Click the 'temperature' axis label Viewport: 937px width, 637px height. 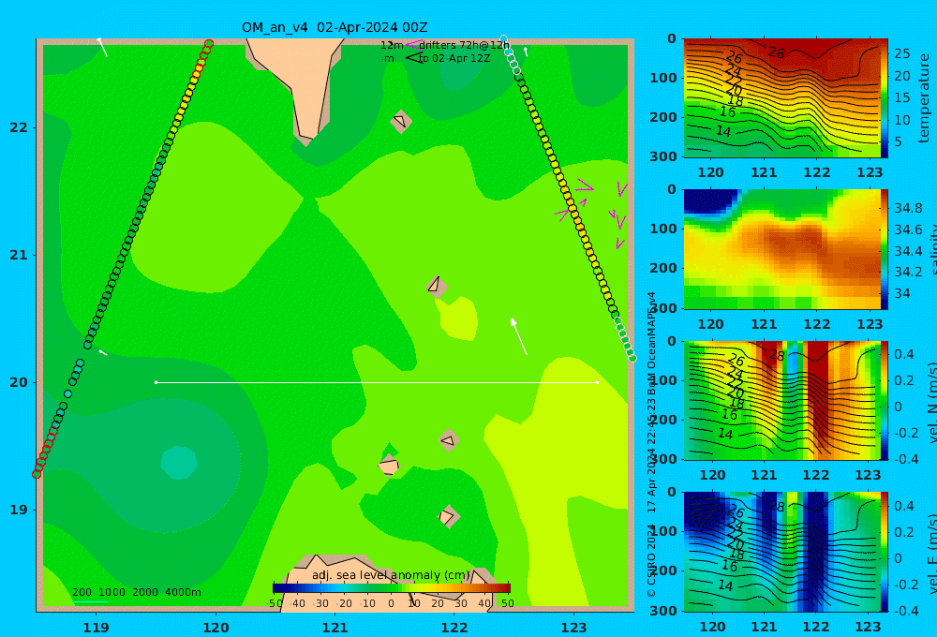pos(924,98)
